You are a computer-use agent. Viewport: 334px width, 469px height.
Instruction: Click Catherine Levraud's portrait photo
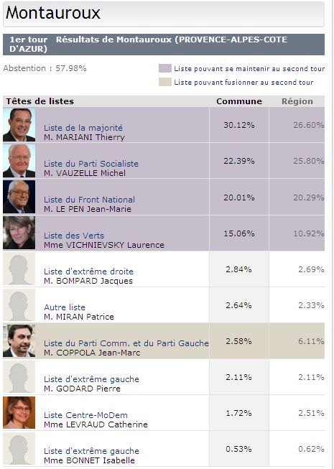point(19,412)
